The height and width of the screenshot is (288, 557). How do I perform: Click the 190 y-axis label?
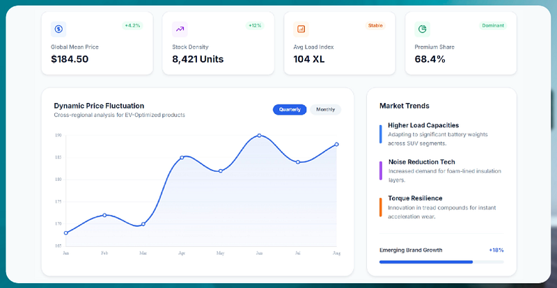pyautogui.click(x=58, y=135)
